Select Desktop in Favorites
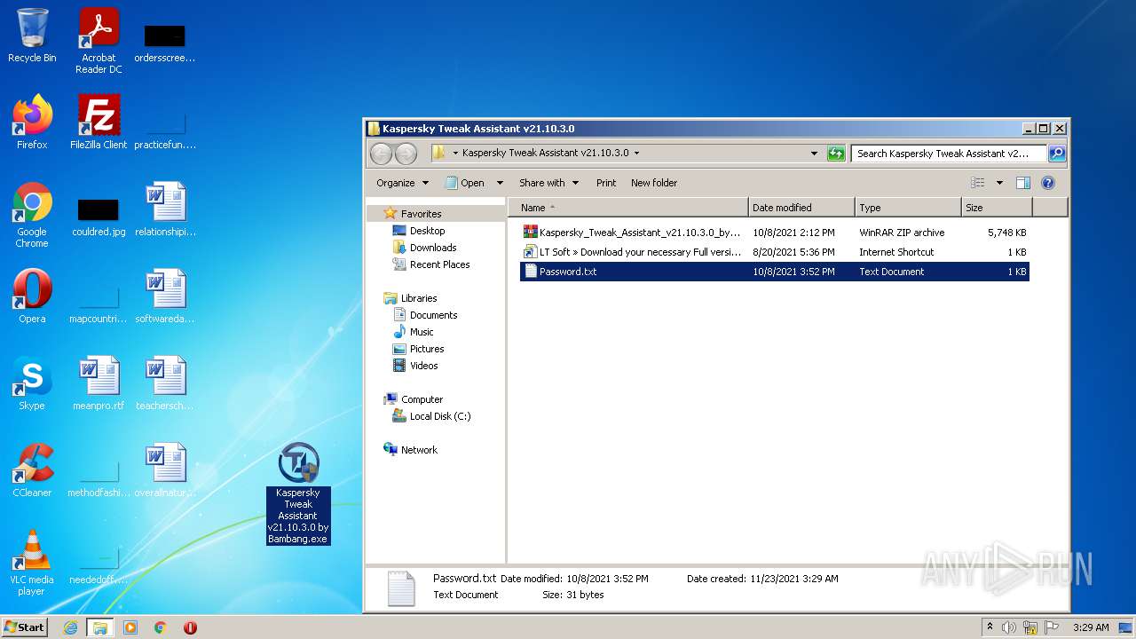 419,231
